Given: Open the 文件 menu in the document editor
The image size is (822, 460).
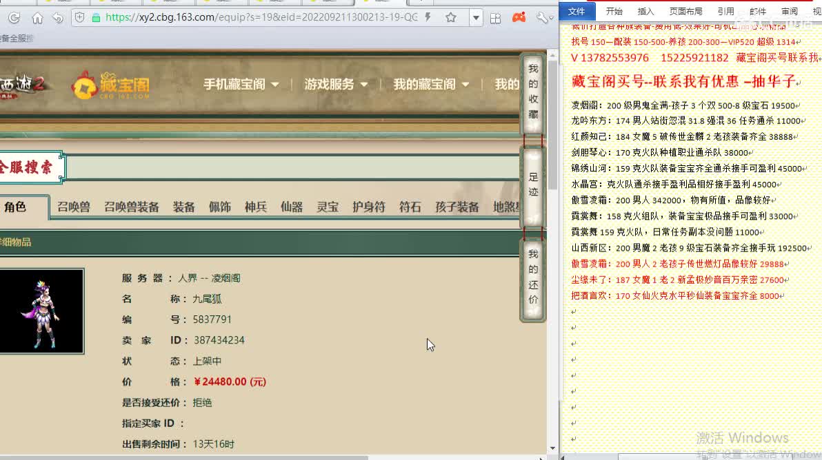Looking at the screenshot, I should [577, 11].
